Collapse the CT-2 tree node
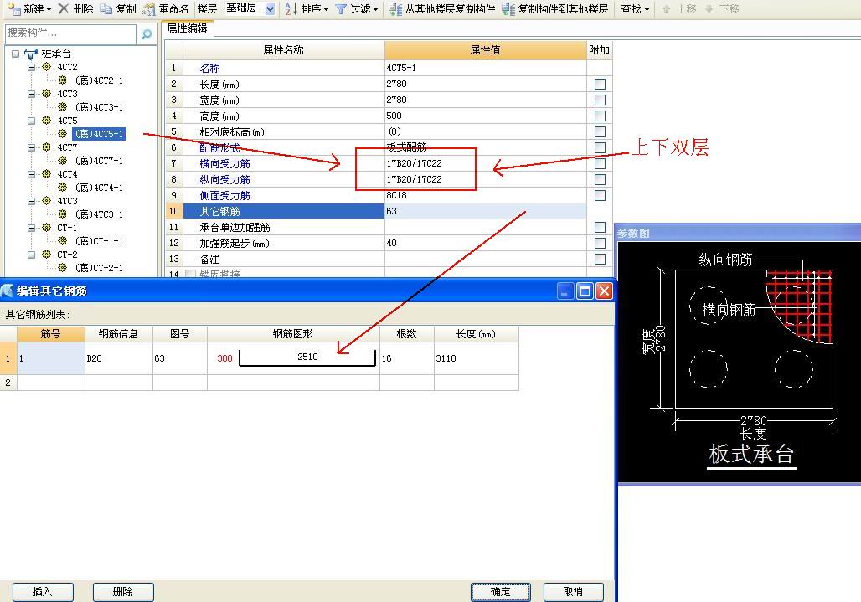The height and width of the screenshot is (602, 861). [x=31, y=255]
